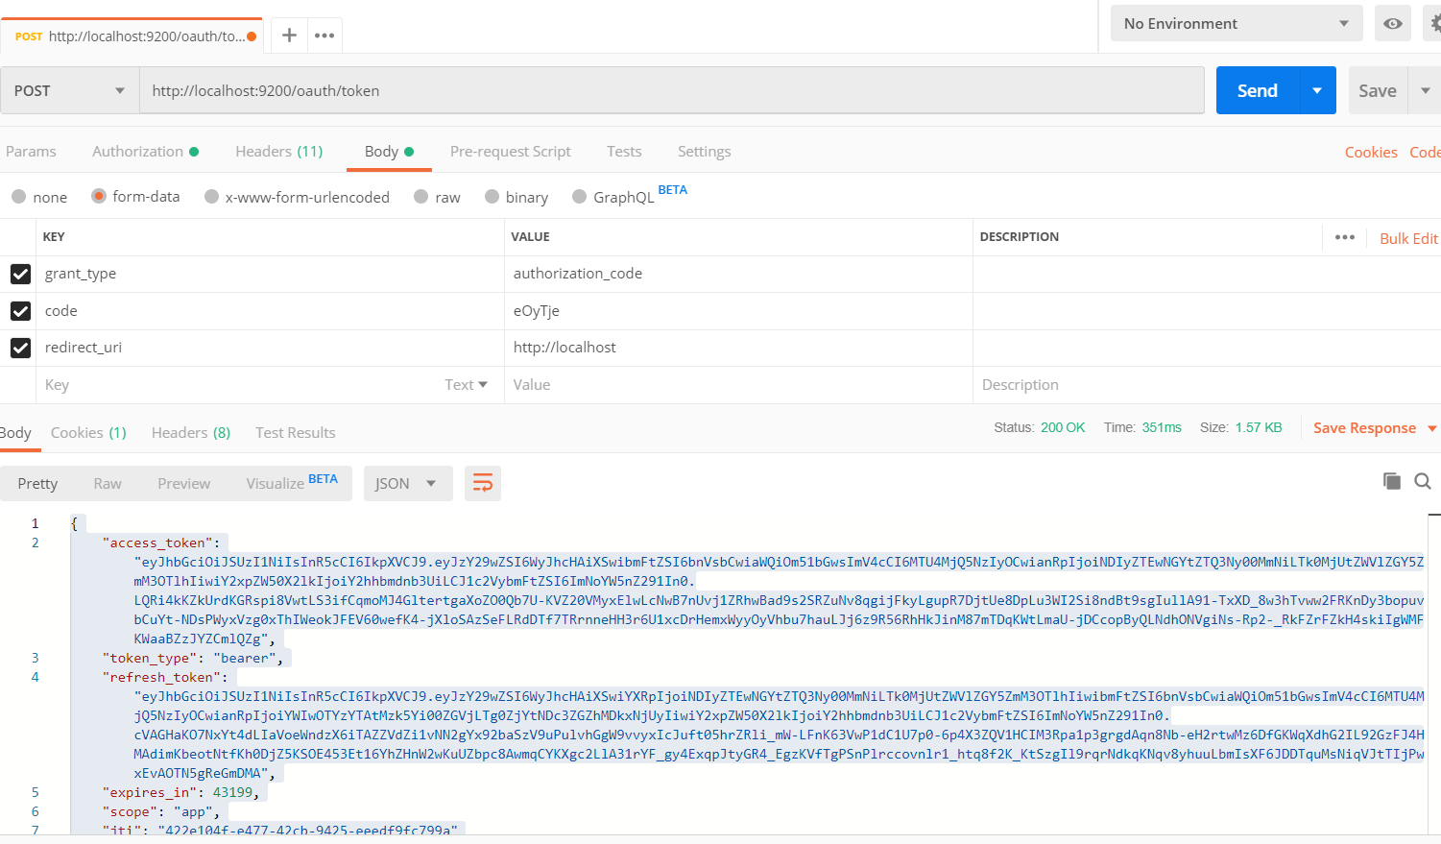Open the environment quick look eye icon
The width and height of the screenshot is (1441, 844).
pyautogui.click(x=1392, y=22)
